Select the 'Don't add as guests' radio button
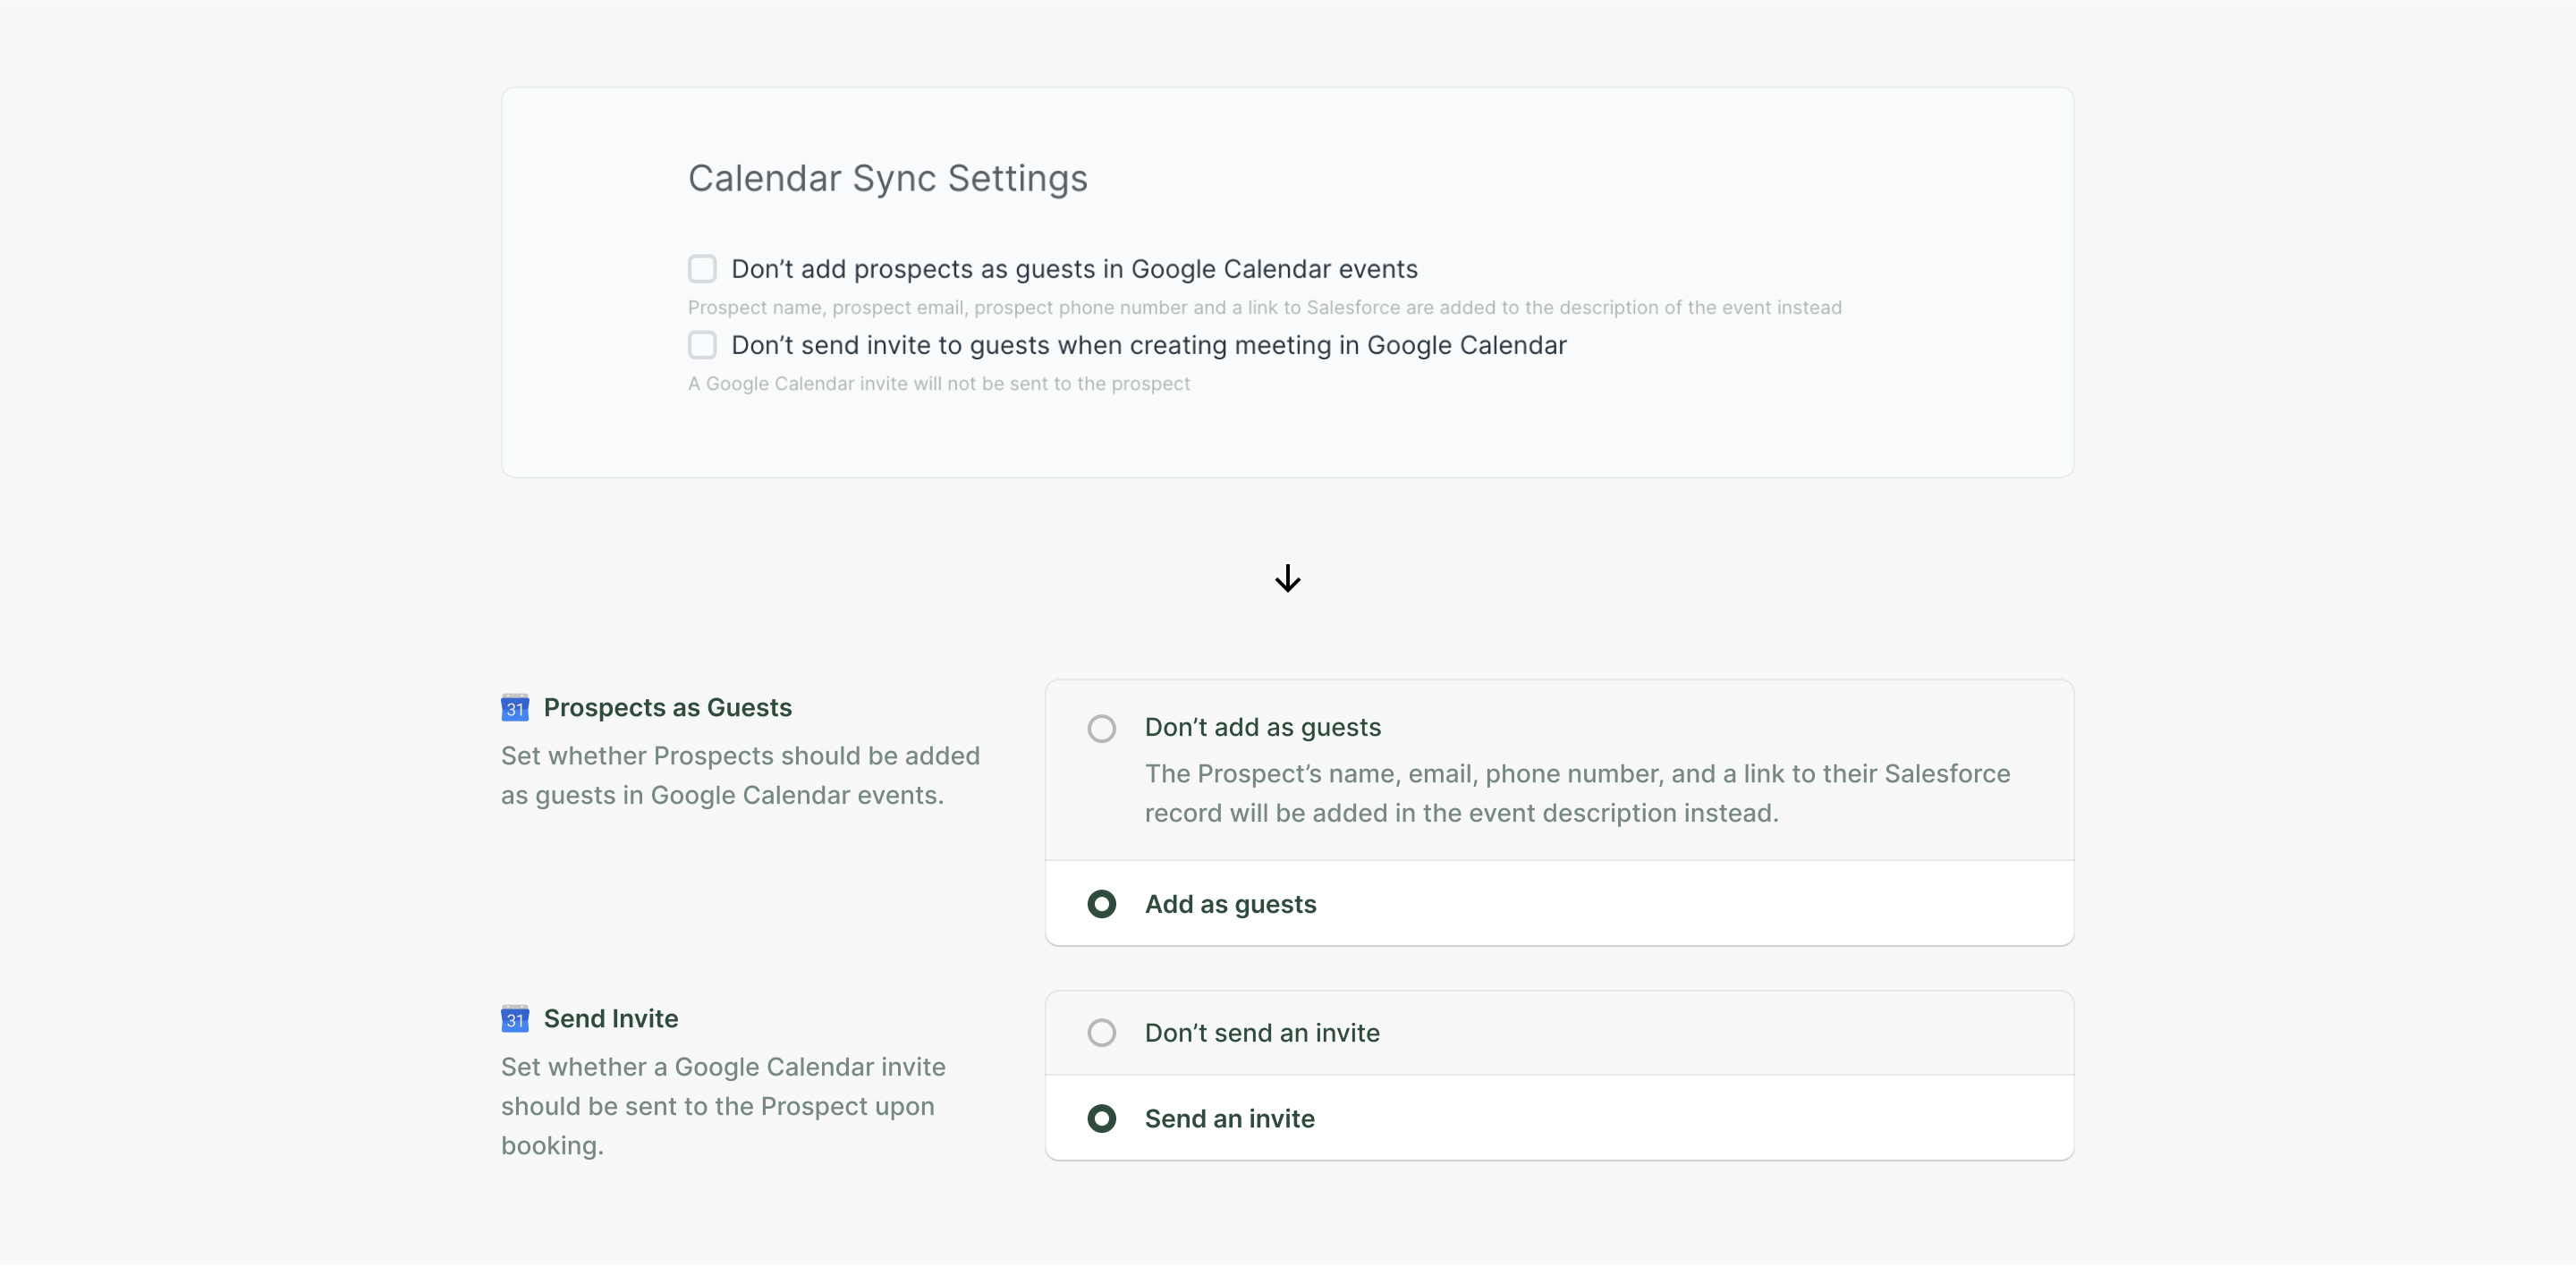 [x=1101, y=728]
